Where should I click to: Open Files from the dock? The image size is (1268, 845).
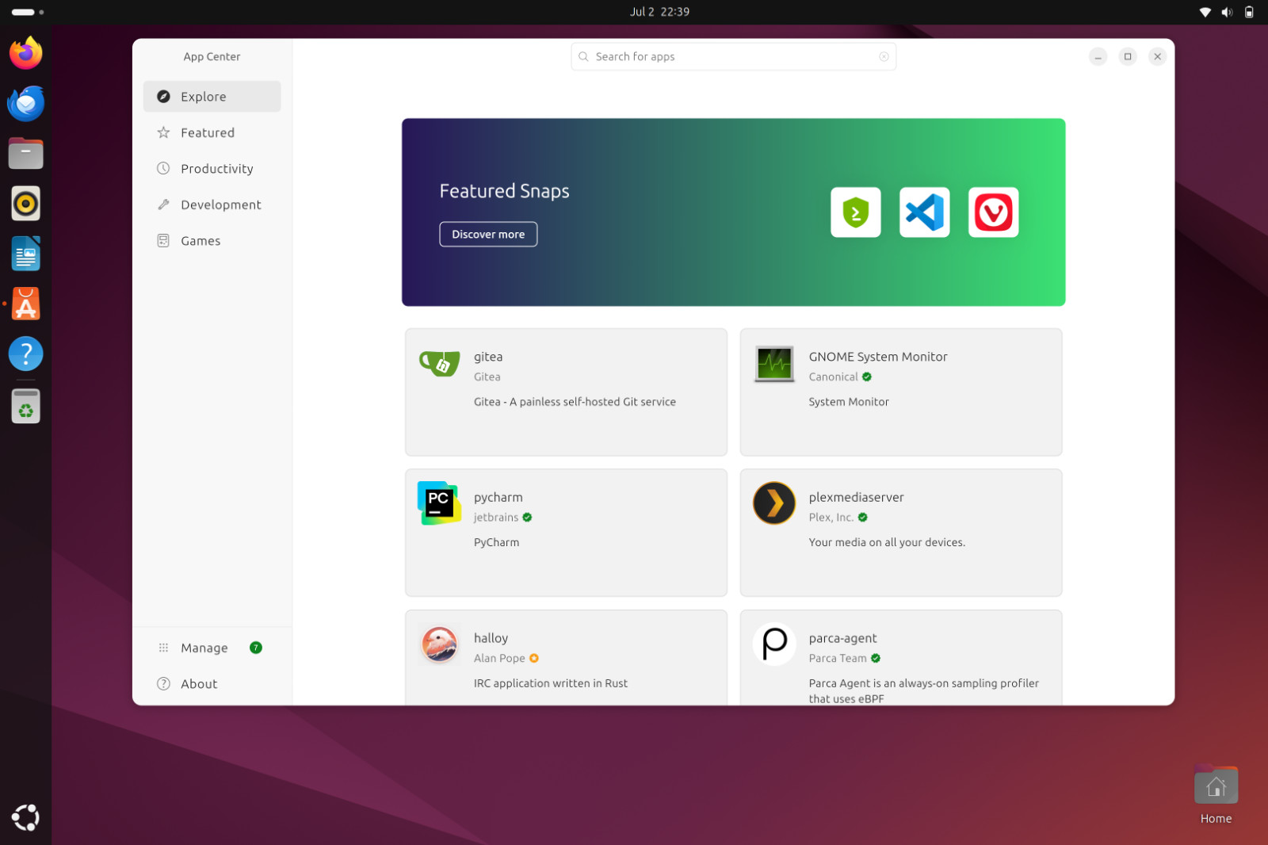coord(25,153)
